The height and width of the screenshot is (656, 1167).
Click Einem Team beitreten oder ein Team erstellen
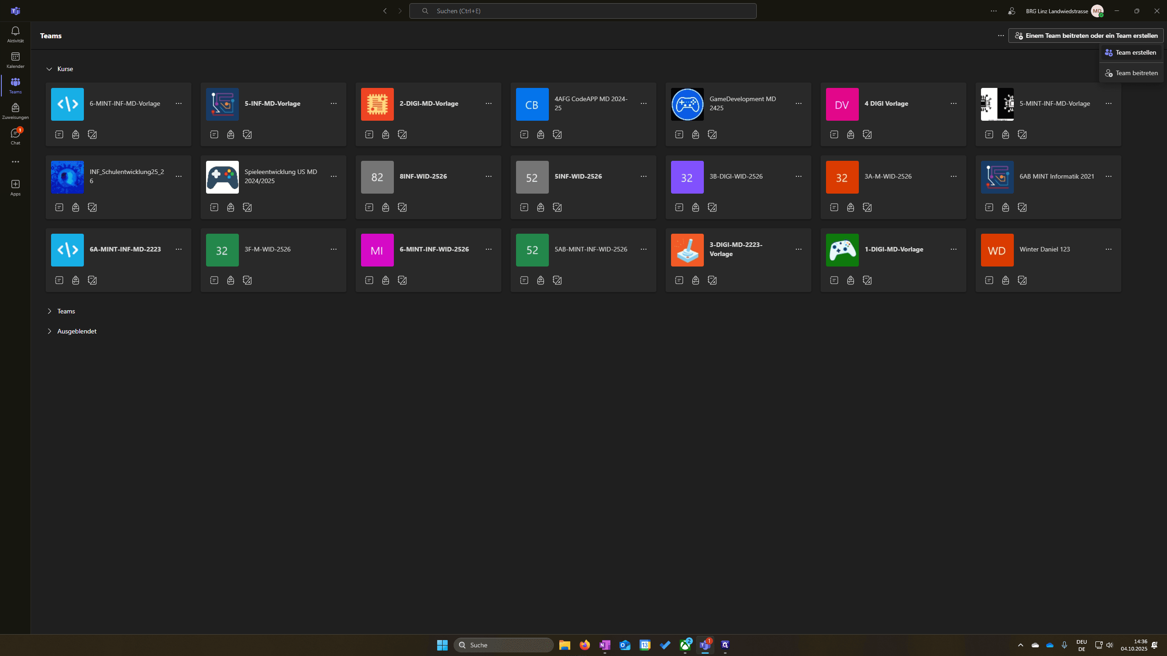1086,36
